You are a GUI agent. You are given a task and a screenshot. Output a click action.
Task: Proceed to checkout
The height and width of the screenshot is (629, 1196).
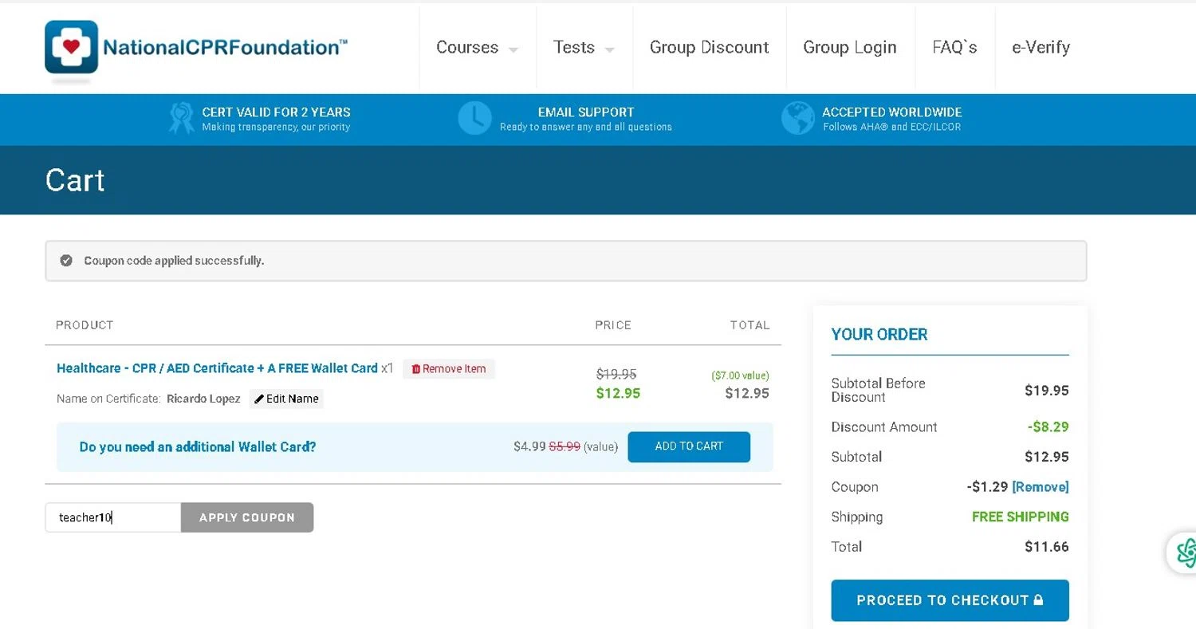(950, 600)
